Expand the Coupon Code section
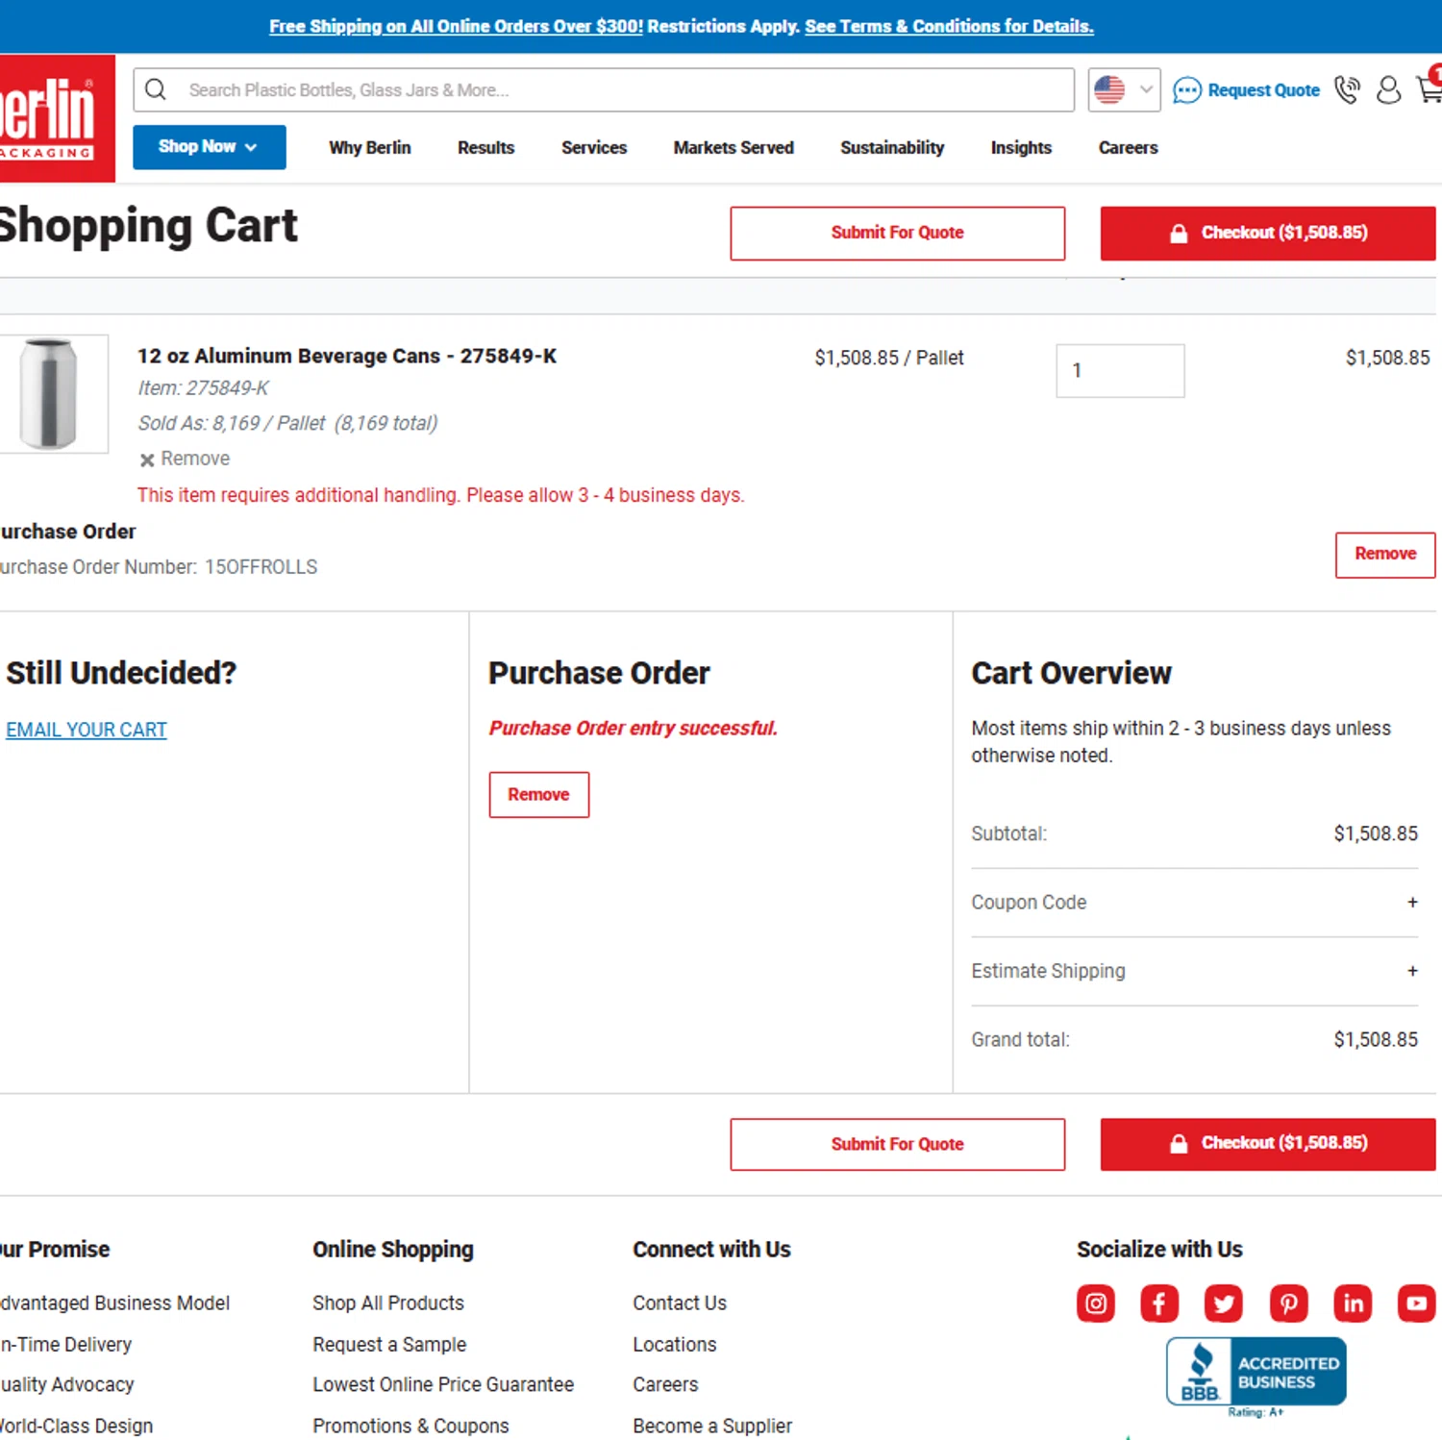Viewport: 1442px width, 1440px height. tap(1194, 903)
